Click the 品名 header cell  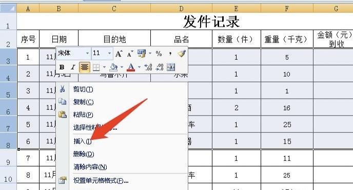click(181, 39)
